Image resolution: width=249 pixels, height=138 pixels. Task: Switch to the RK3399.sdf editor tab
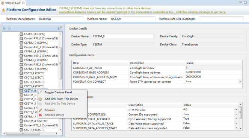click(x=13, y=3)
